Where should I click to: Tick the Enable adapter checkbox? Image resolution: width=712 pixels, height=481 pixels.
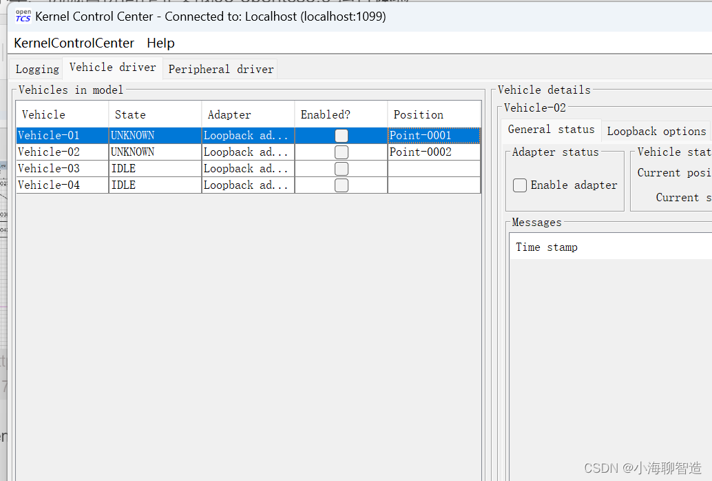(x=520, y=185)
